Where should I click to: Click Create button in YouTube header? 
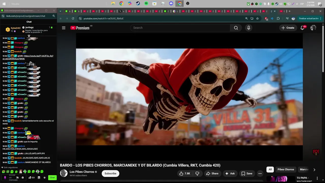coord(288,28)
